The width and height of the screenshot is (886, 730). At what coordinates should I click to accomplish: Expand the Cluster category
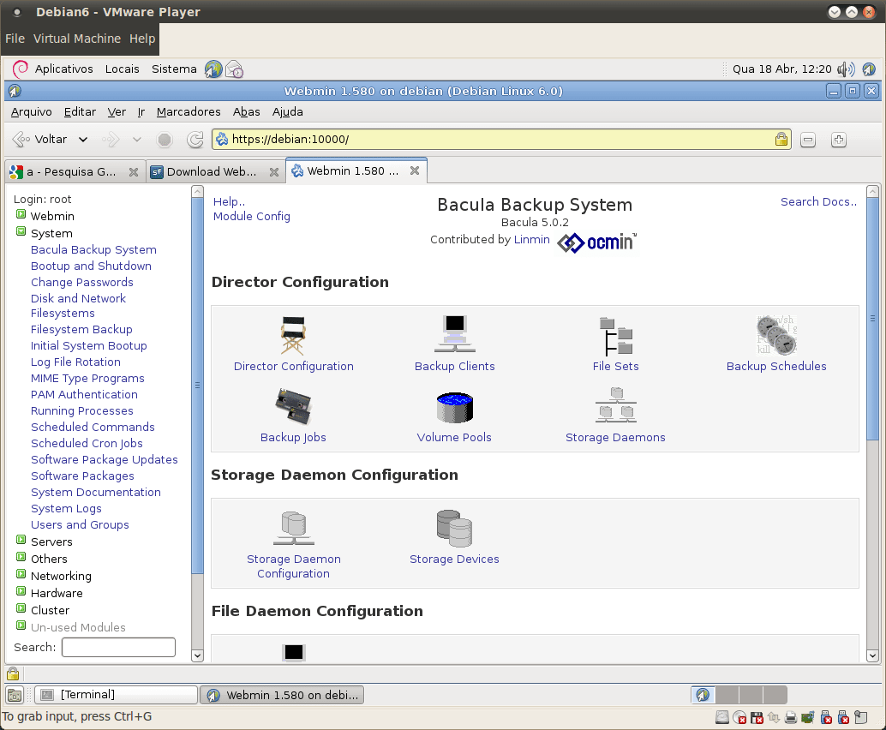21,608
